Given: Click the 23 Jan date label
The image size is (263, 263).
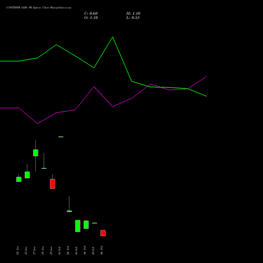Looking at the screenshot, I should click(x=26, y=250).
